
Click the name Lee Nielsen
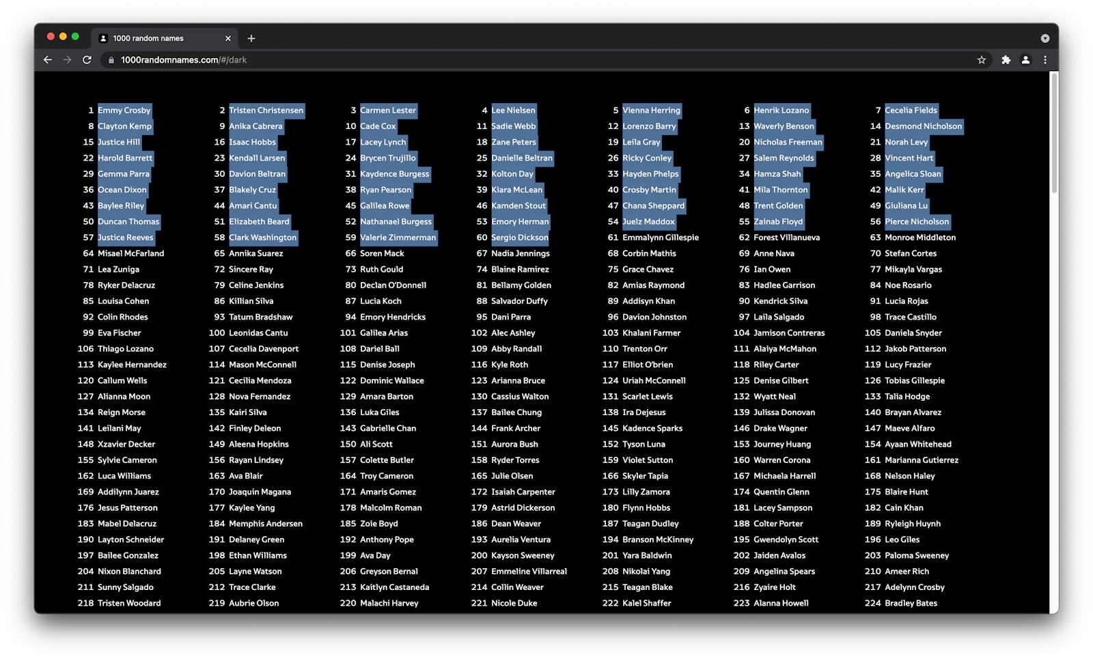point(514,111)
